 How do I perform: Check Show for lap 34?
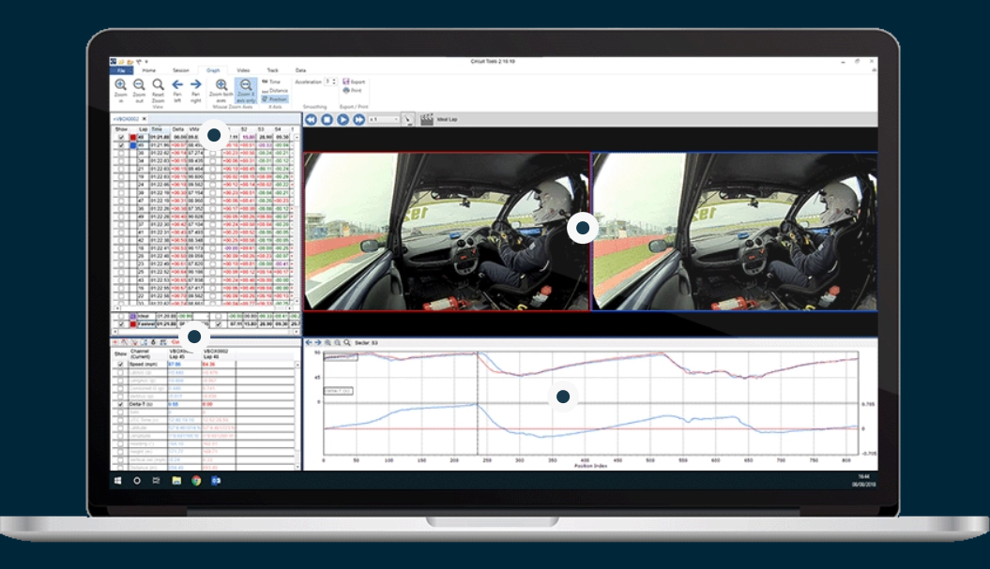click(x=121, y=161)
